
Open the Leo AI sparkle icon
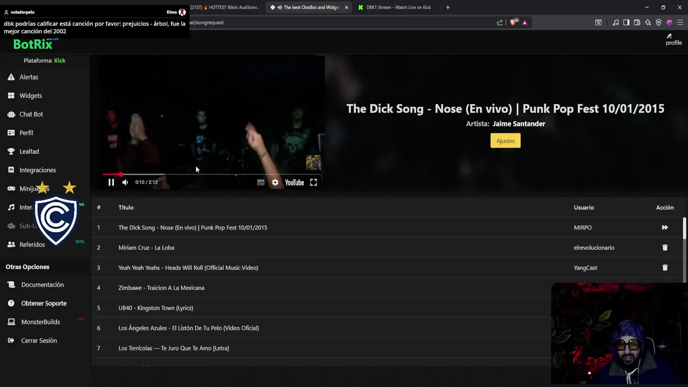648,23
